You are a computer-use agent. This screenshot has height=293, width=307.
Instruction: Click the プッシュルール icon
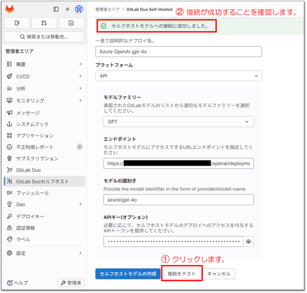(9, 193)
